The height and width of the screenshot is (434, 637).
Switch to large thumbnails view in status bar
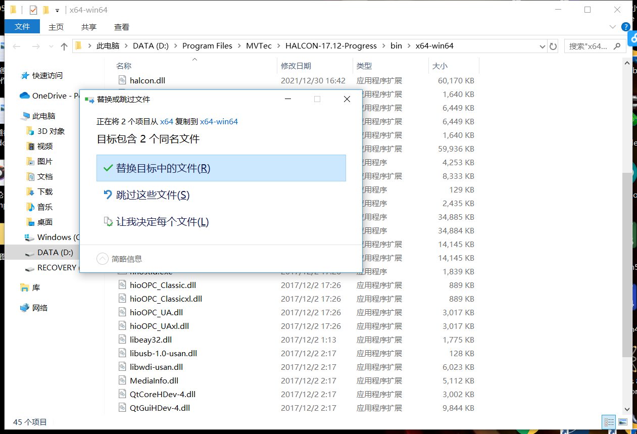click(622, 422)
